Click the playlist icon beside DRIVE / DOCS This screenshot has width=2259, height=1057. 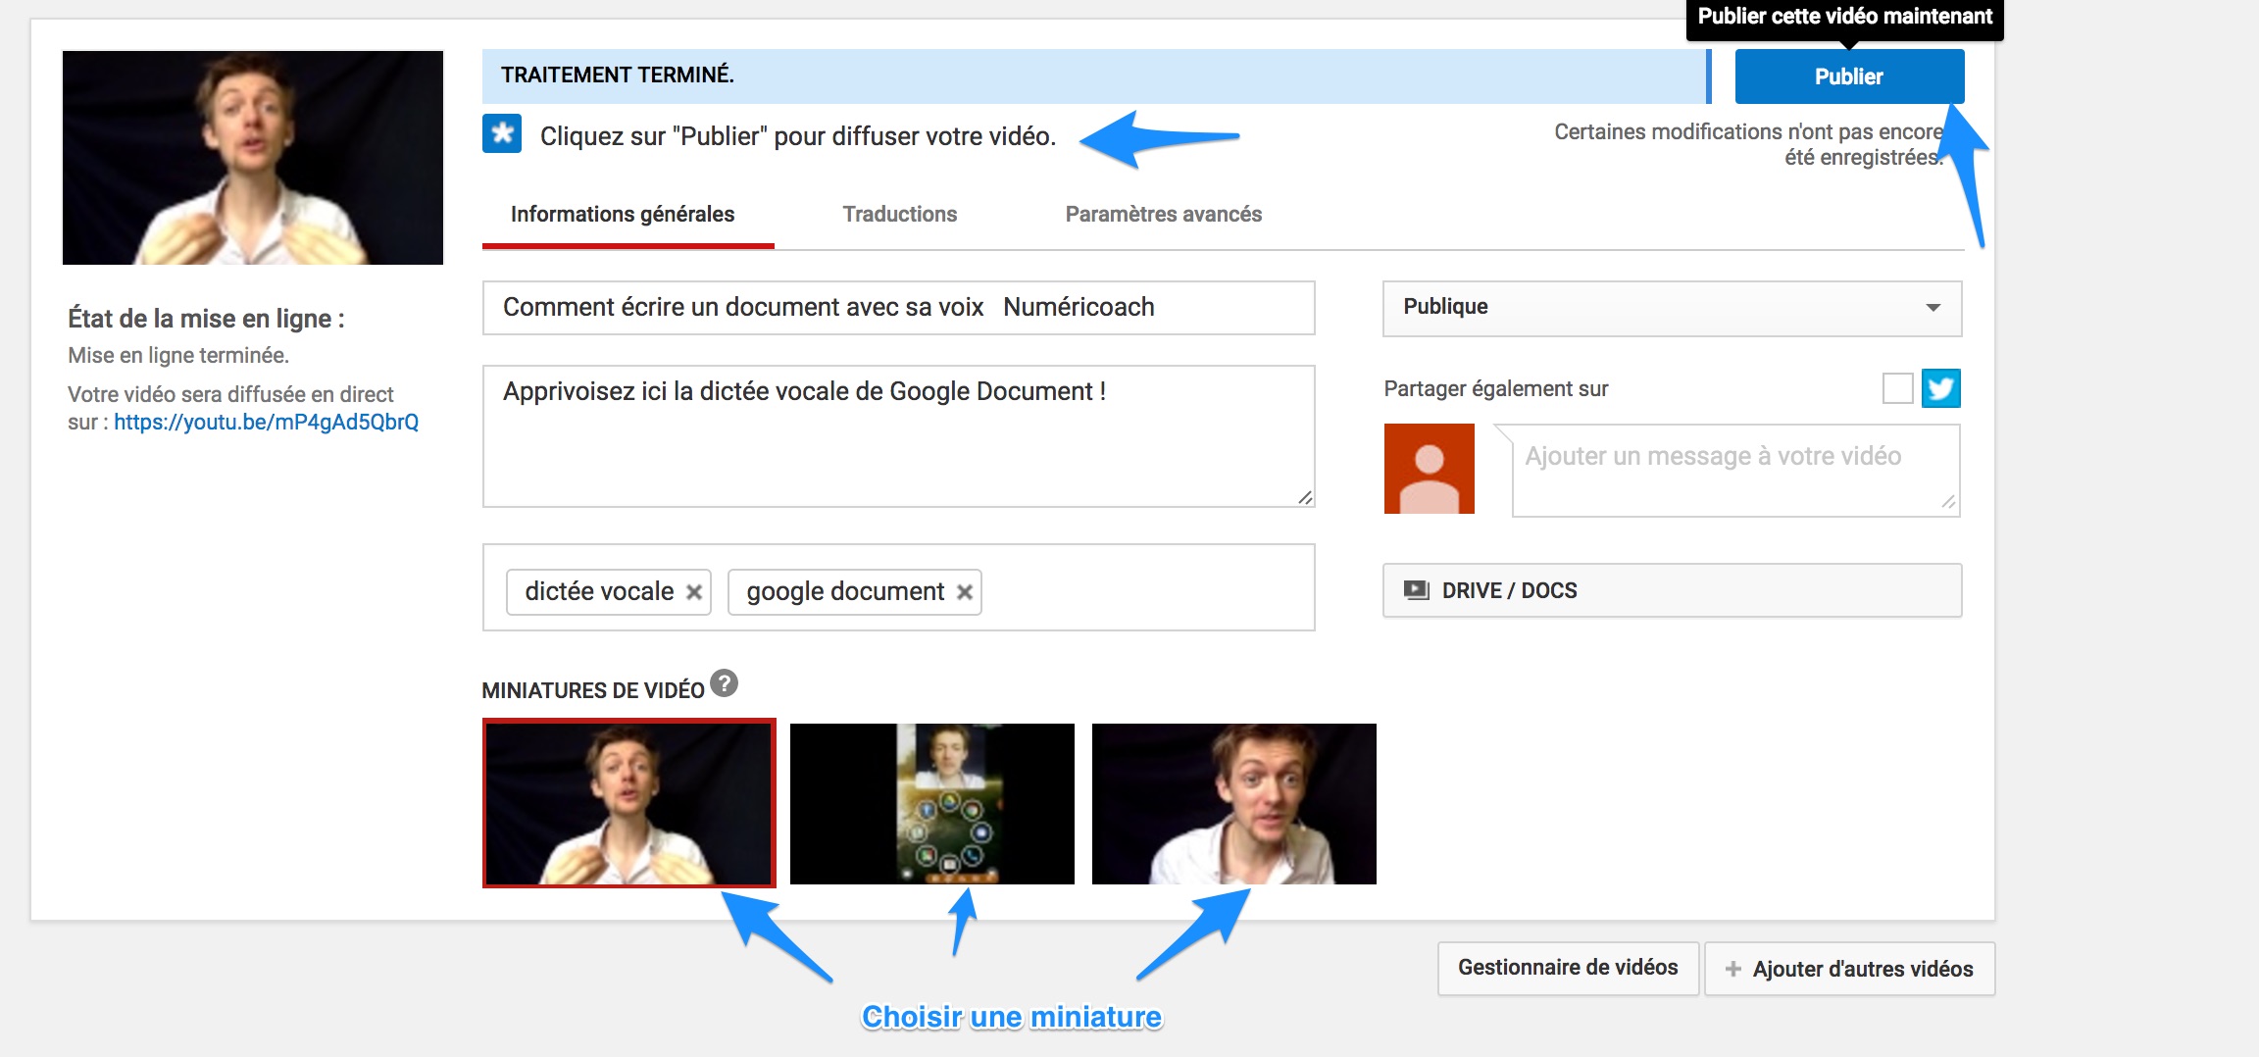click(1416, 590)
